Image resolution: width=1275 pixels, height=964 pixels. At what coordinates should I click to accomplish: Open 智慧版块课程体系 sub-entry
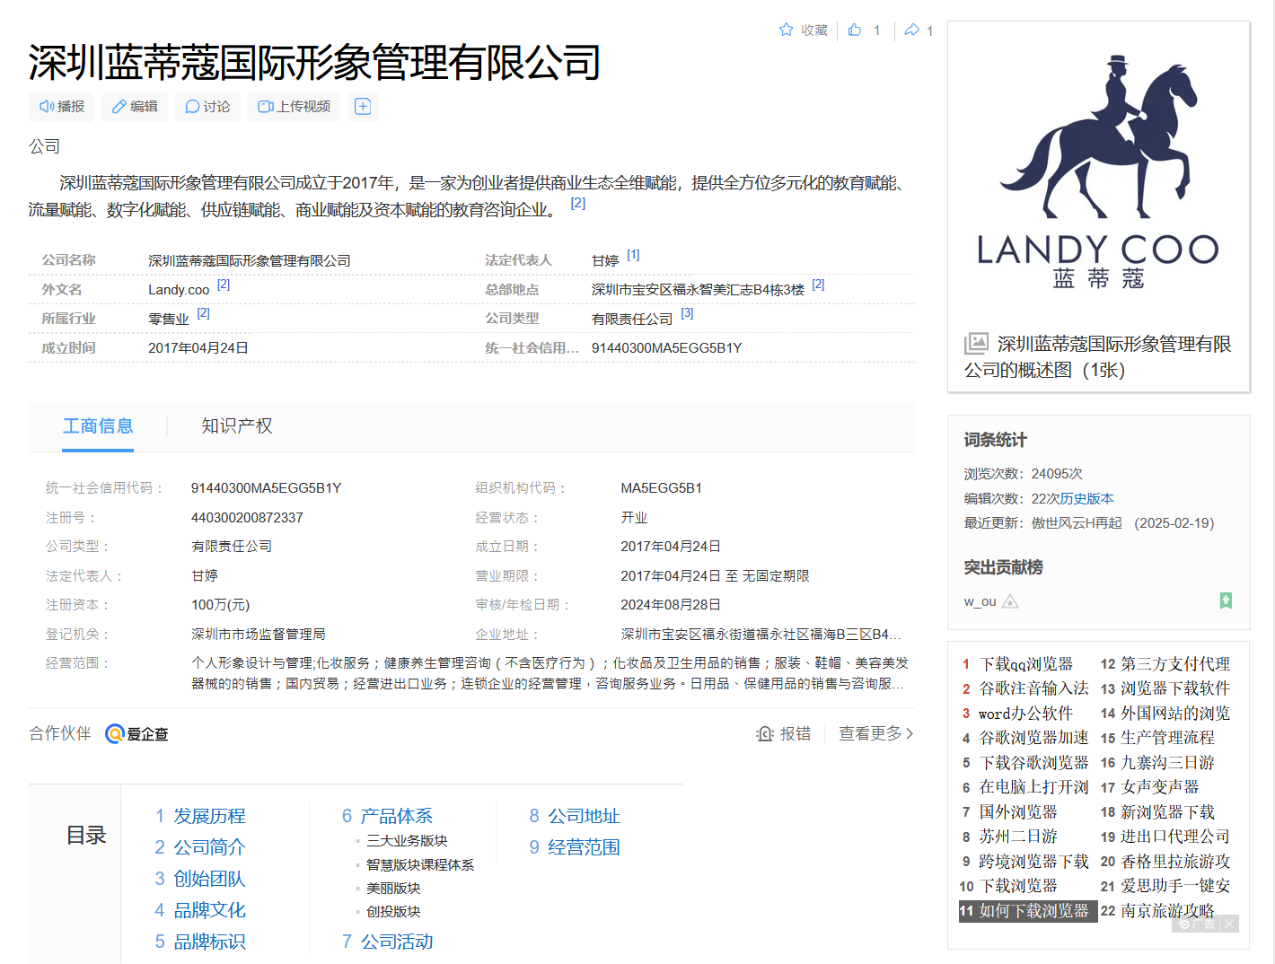click(x=420, y=865)
